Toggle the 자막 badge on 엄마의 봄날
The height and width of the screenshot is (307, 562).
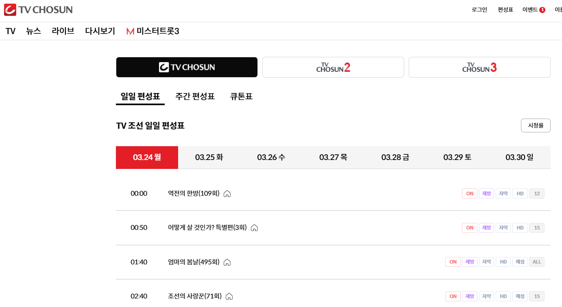[x=486, y=262]
